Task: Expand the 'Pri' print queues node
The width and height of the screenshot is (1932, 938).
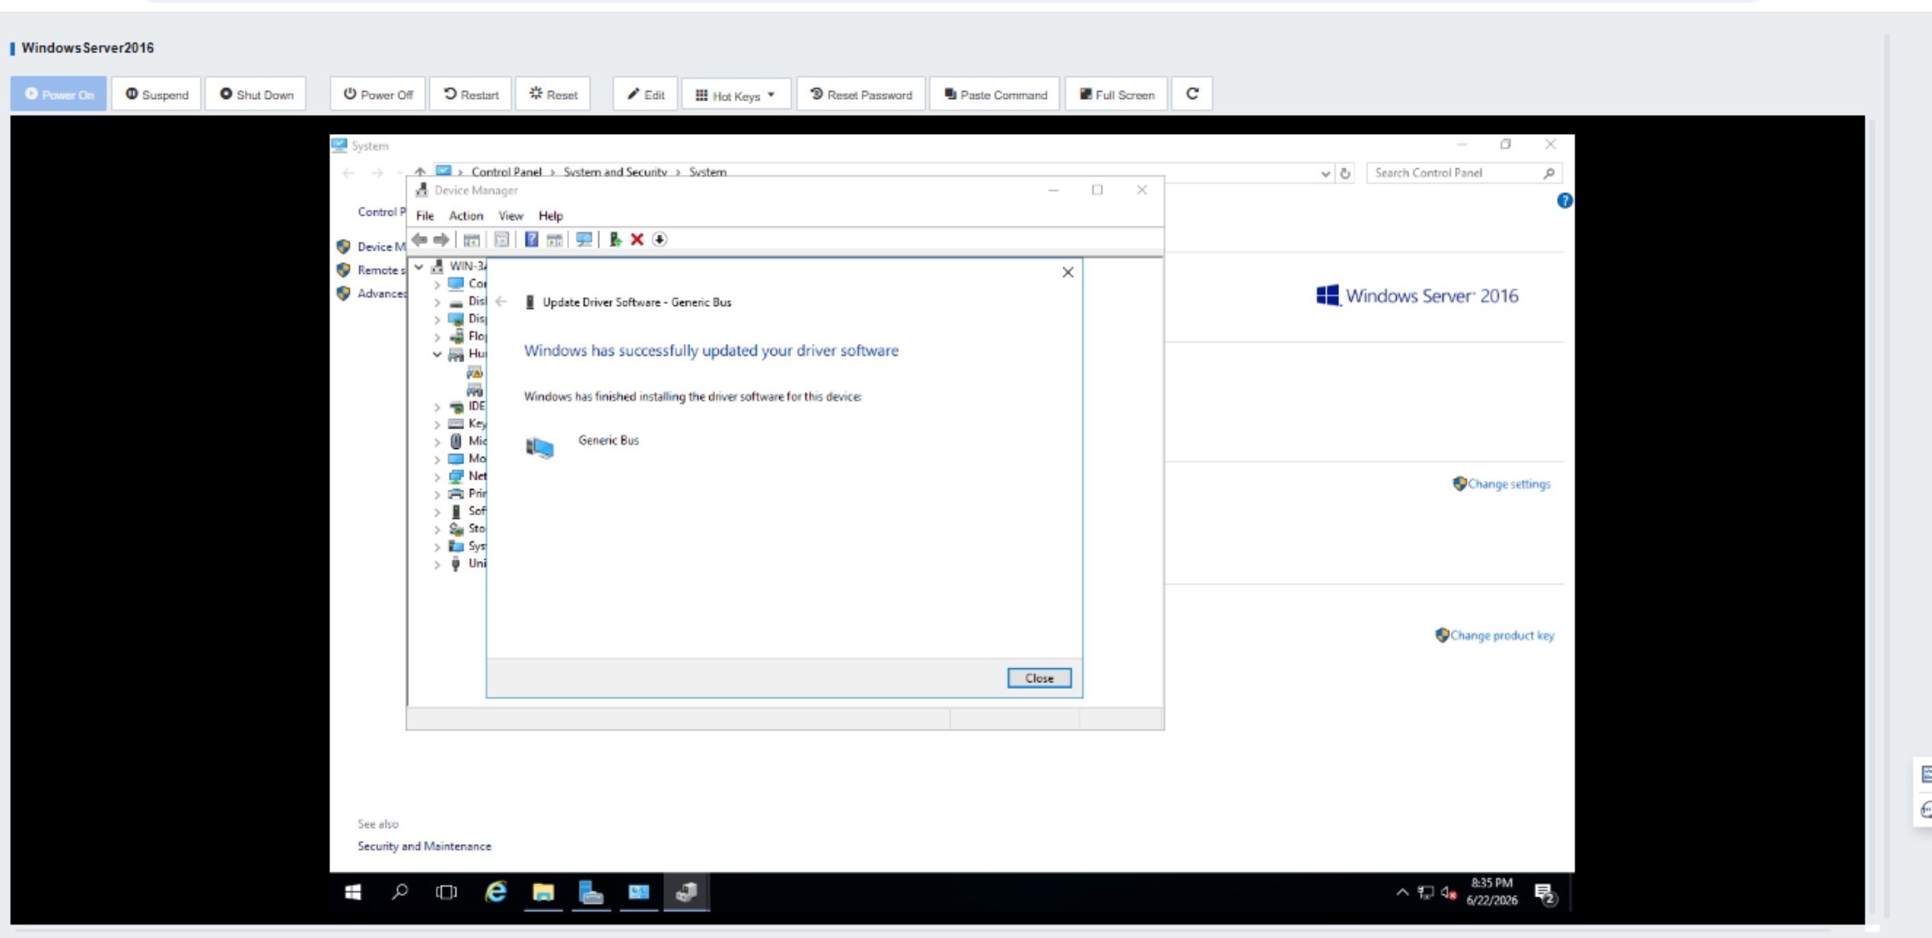Action: tap(437, 494)
